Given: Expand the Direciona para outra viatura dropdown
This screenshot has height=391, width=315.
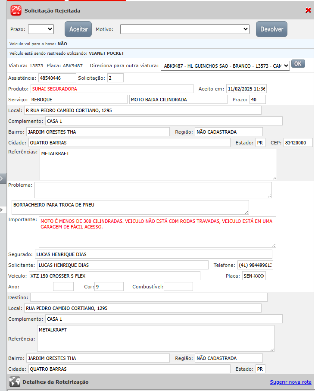Looking at the screenshot, I should pos(225,66).
